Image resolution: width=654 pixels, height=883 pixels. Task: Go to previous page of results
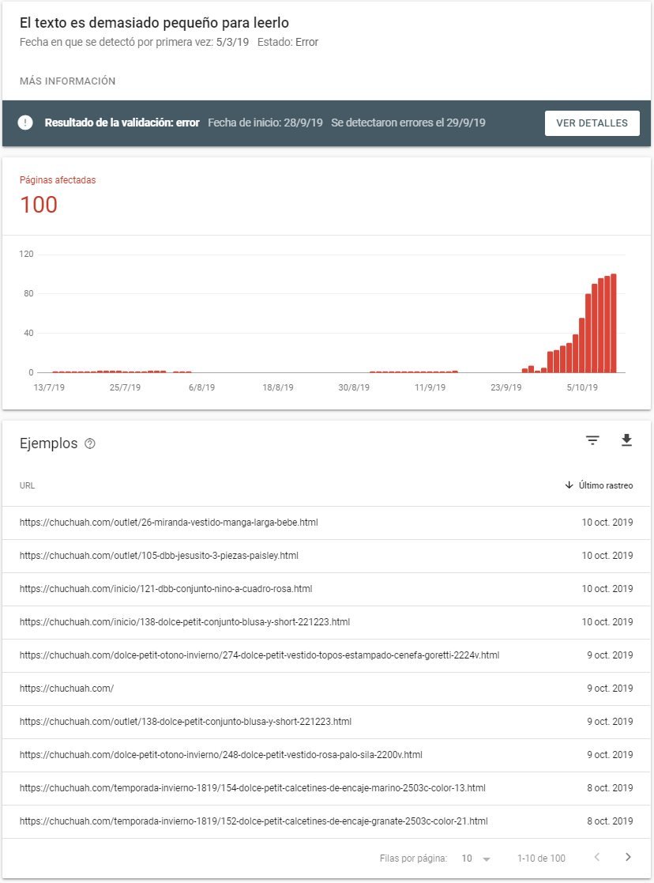(x=597, y=858)
